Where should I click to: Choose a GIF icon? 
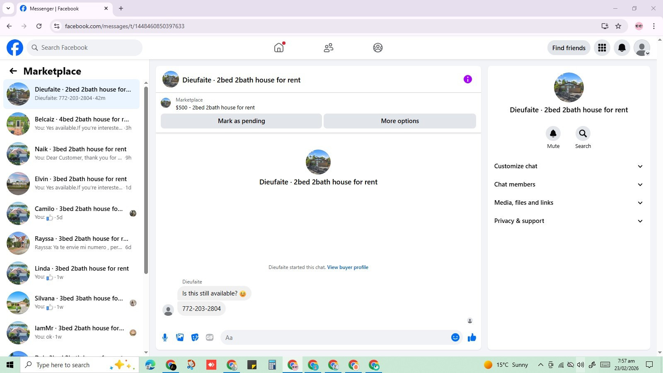coord(210,337)
